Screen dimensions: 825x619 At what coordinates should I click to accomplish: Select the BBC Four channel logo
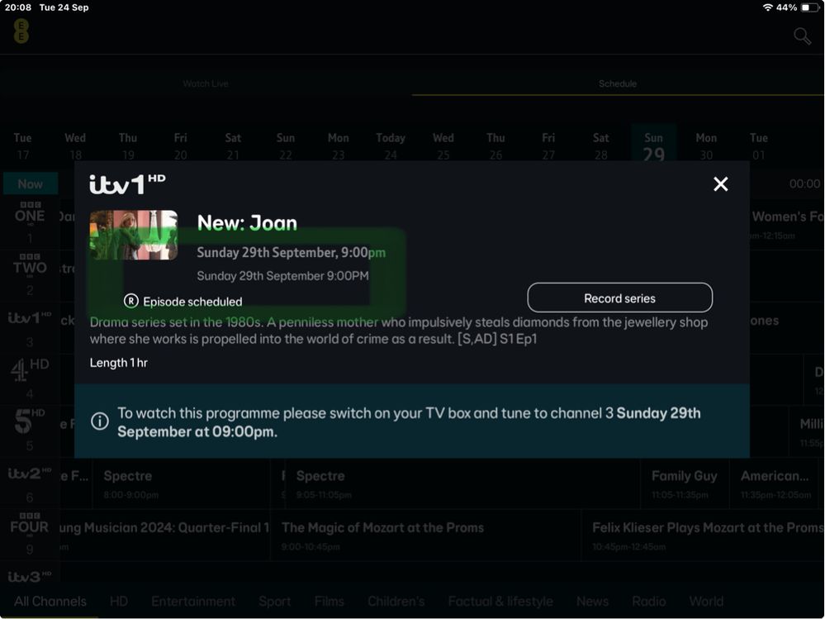click(30, 526)
